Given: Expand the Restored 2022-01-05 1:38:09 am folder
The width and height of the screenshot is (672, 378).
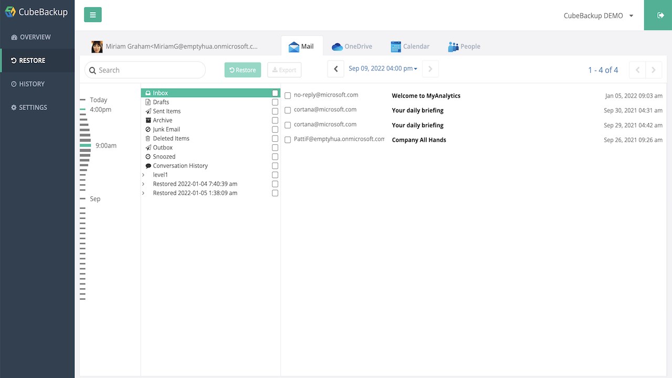Looking at the screenshot, I should coord(143,193).
